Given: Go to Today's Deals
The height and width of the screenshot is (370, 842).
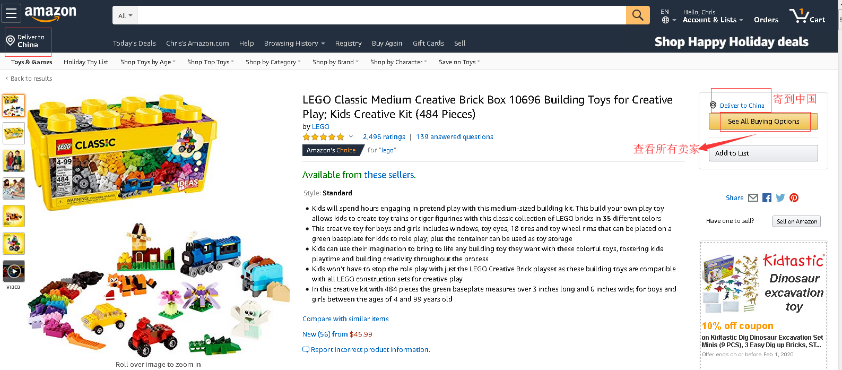Looking at the screenshot, I should [134, 44].
